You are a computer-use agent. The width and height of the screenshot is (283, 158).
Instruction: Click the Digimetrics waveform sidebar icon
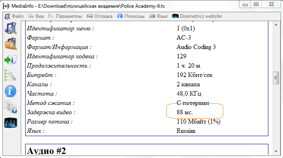pos(11,123)
